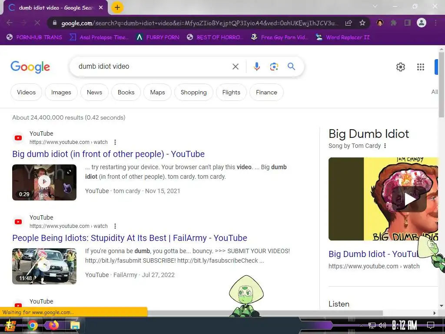445x334 pixels.
Task: Open the Start menu on the taskbar
Action: click(x=10, y=325)
